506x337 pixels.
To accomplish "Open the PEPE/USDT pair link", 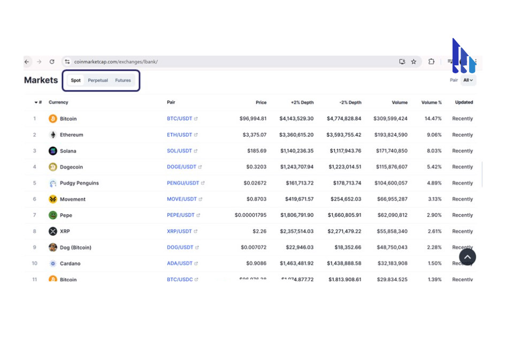I will pyautogui.click(x=181, y=215).
